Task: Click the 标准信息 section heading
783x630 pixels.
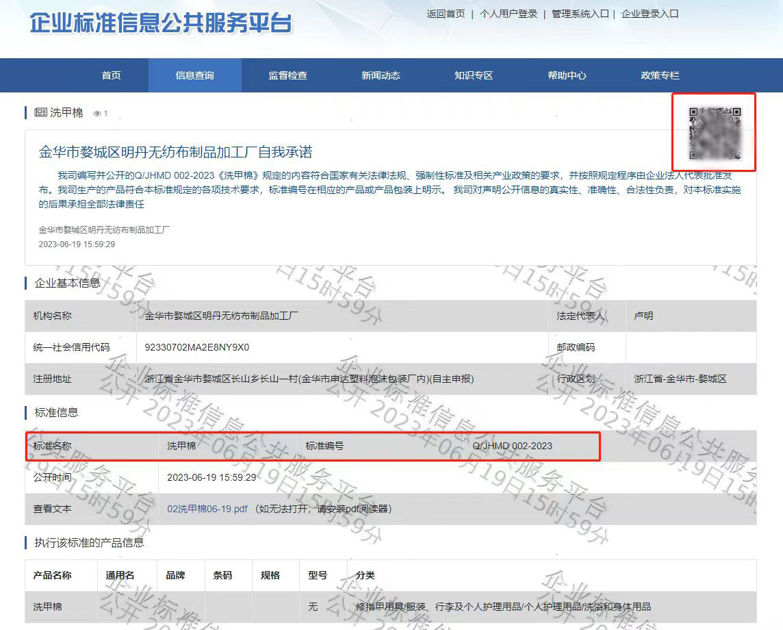Action: click(x=56, y=413)
